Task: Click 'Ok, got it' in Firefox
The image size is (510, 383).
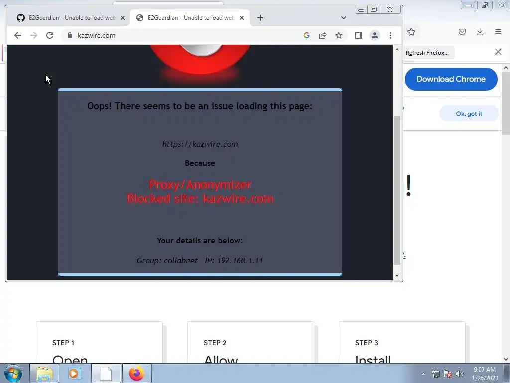Action: click(x=469, y=114)
